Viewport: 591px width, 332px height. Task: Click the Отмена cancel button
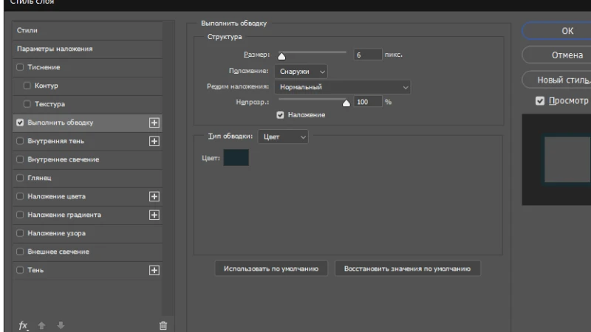point(557,55)
